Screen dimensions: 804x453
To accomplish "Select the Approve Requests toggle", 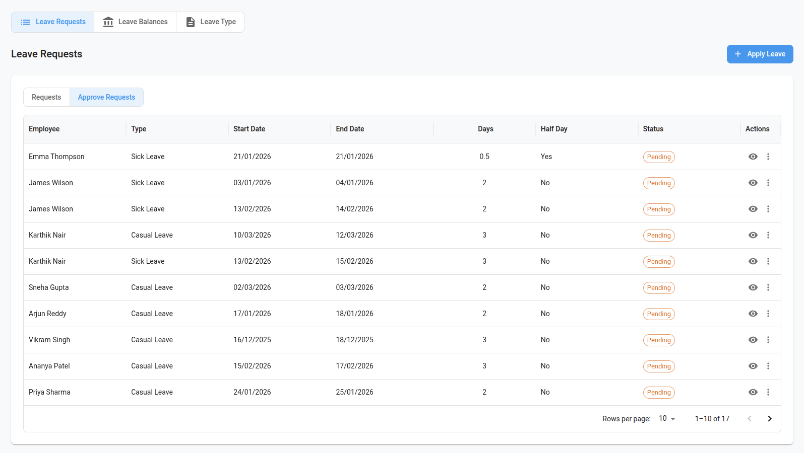I will pos(106,97).
